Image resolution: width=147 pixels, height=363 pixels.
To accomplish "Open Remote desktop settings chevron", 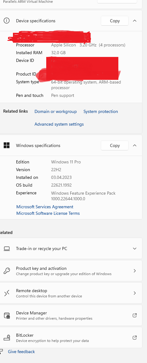I will click(135, 293).
